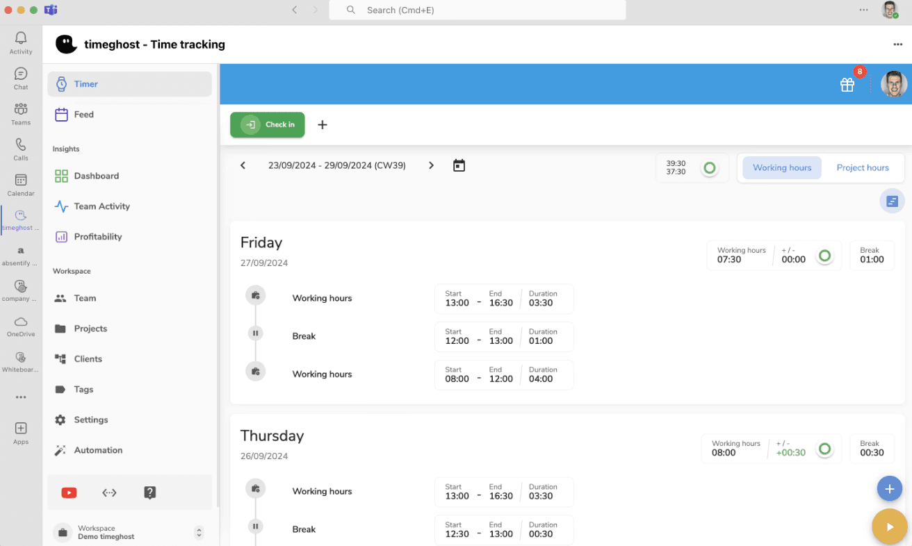Open Clients in the sidebar
Screen dimensions: 912x546
(129, 359)
